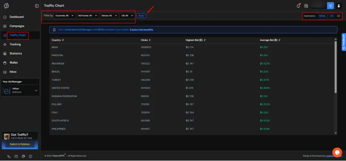
Task: Click the Statistics sidebar icon
Action: [x=5, y=54]
